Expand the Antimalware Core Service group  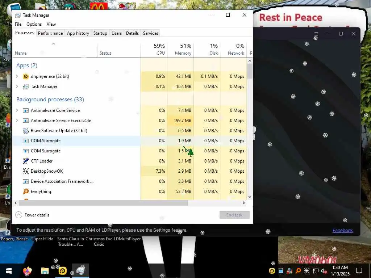pyautogui.click(x=17, y=110)
